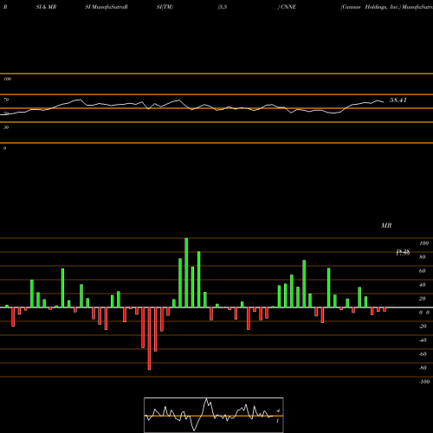Click the RSI axis label 70

click(x=6, y=100)
